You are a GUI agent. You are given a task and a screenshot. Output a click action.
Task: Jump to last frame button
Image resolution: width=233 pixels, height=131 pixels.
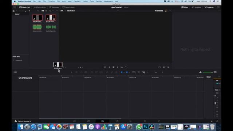pos(122,67)
